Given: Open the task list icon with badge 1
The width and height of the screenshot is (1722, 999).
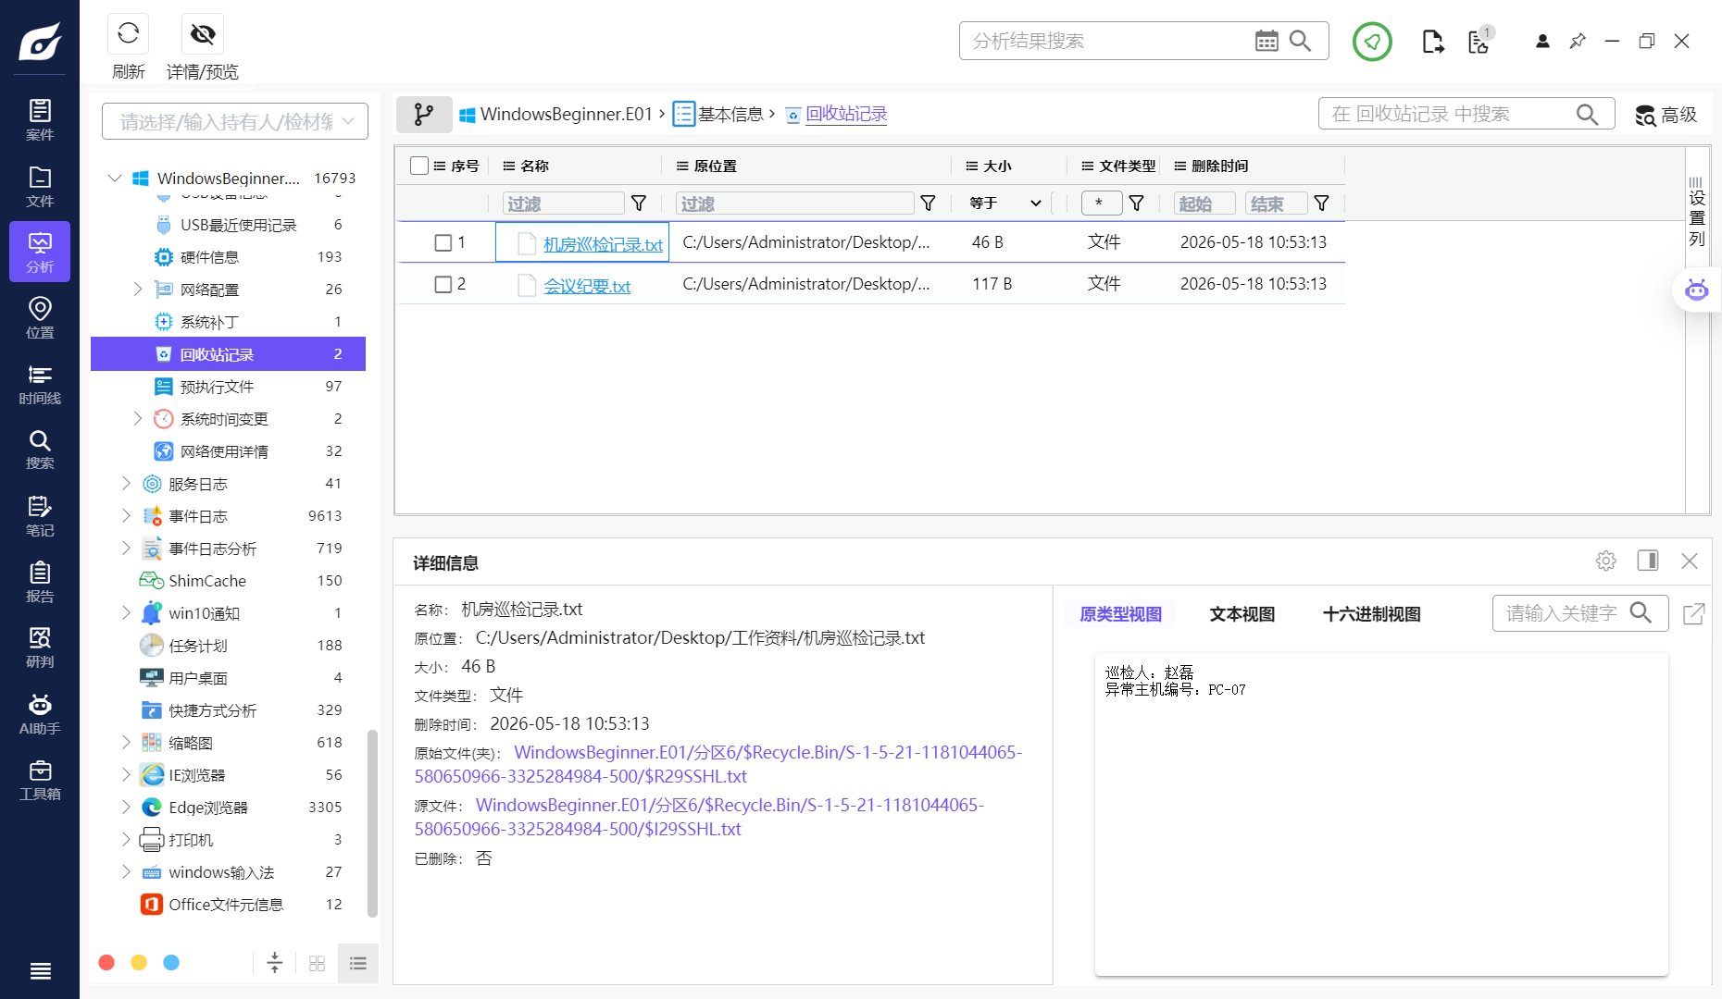Looking at the screenshot, I should tap(1479, 42).
